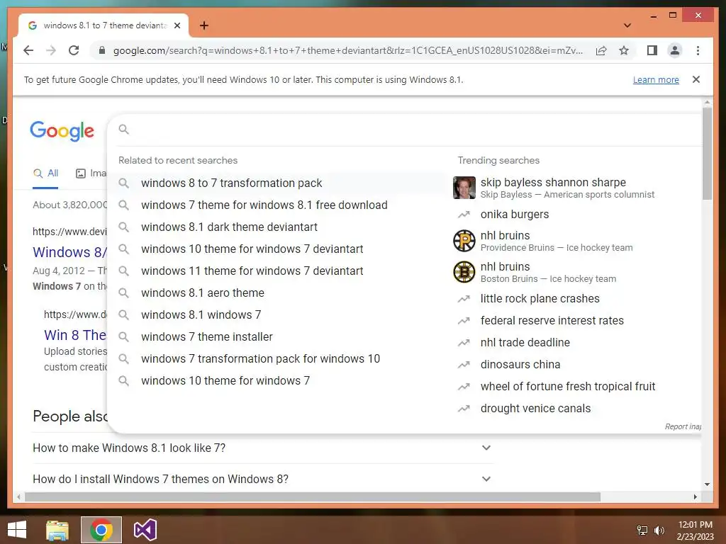The width and height of the screenshot is (726, 544).
Task: Dismiss the Chrome update notification bar
Action: pyautogui.click(x=696, y=79)
